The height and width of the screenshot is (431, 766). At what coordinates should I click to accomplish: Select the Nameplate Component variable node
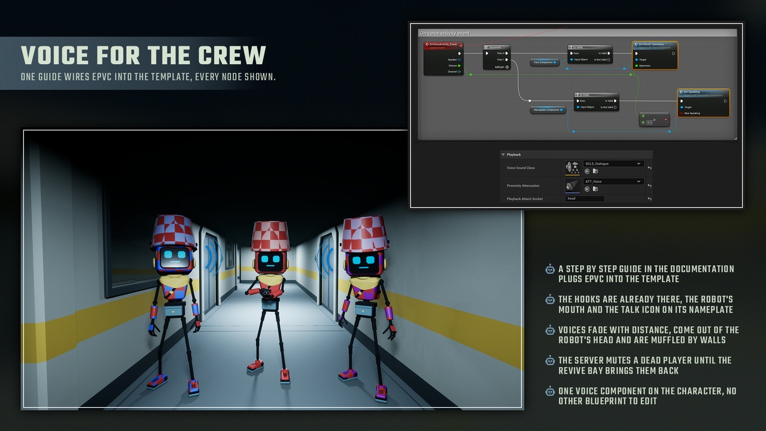tap(548, 110)
